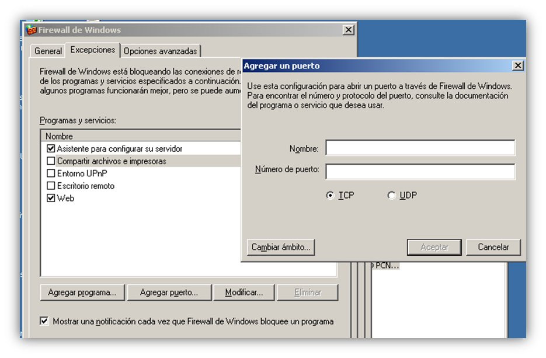Click Cambiar ámbito button

pyautogui.click(x=281, y=247)
